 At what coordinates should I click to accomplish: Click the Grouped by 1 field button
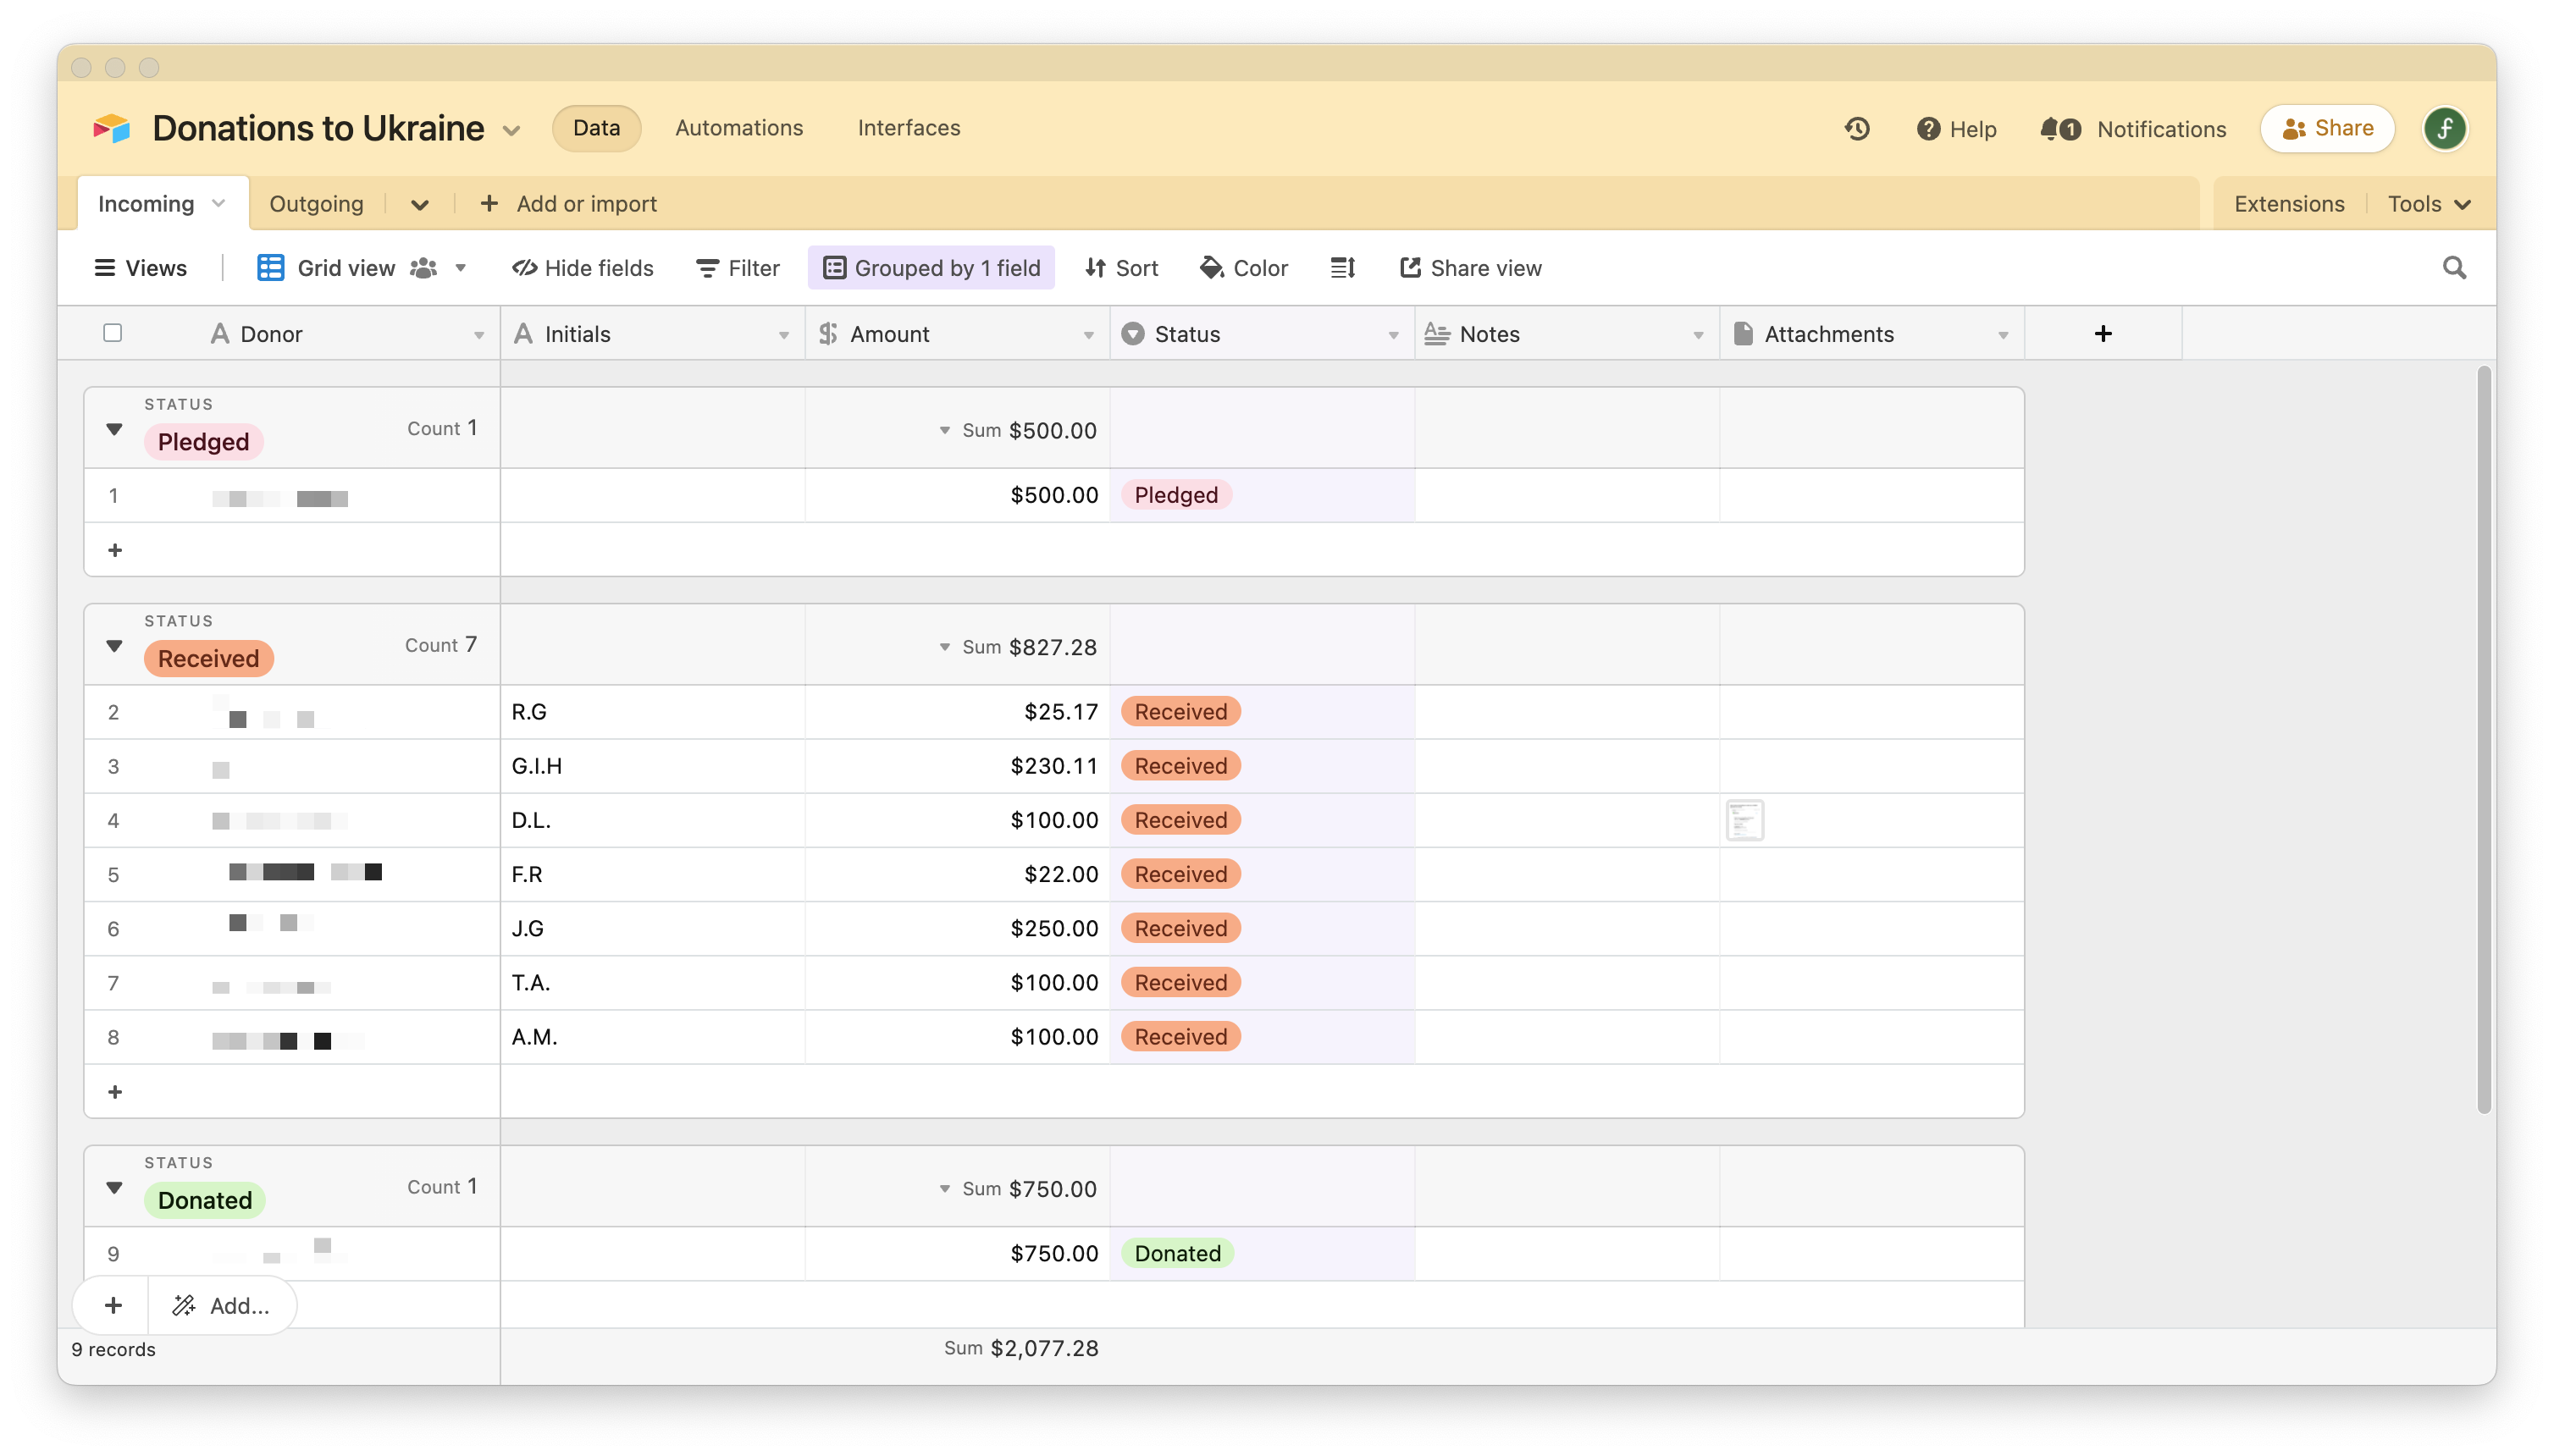(x=931, y=268)
